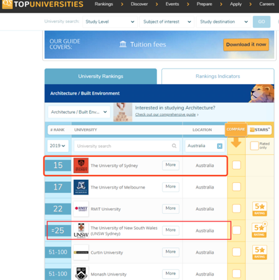
Task: Click the University of Melbourne crest logo
Action: (81, 187)
